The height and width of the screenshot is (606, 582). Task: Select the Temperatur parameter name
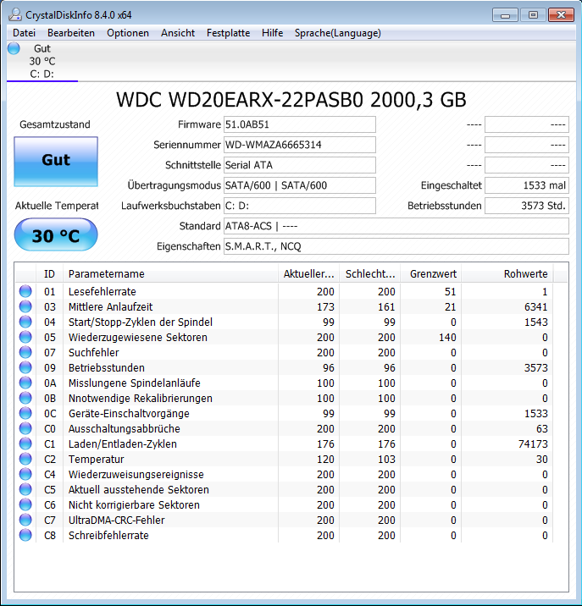tap(96, 459)
